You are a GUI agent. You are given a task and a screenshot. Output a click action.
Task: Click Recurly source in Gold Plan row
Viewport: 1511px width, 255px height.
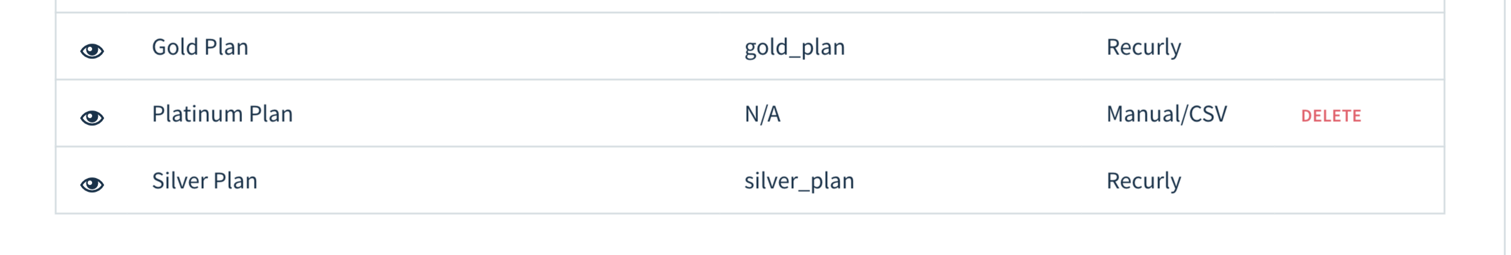point(1144,47)
